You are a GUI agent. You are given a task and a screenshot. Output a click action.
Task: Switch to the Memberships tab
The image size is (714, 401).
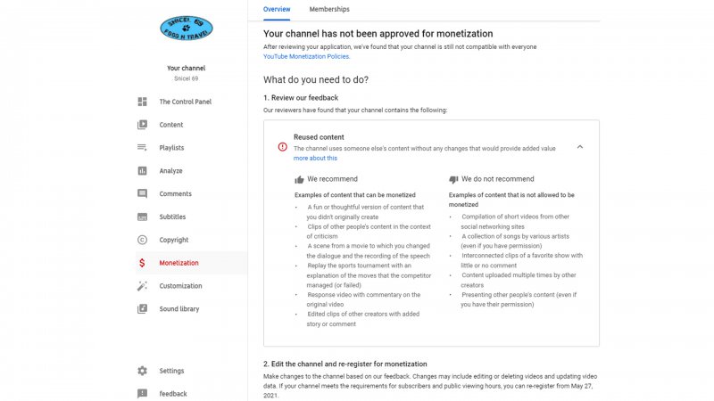coord(329,9)
